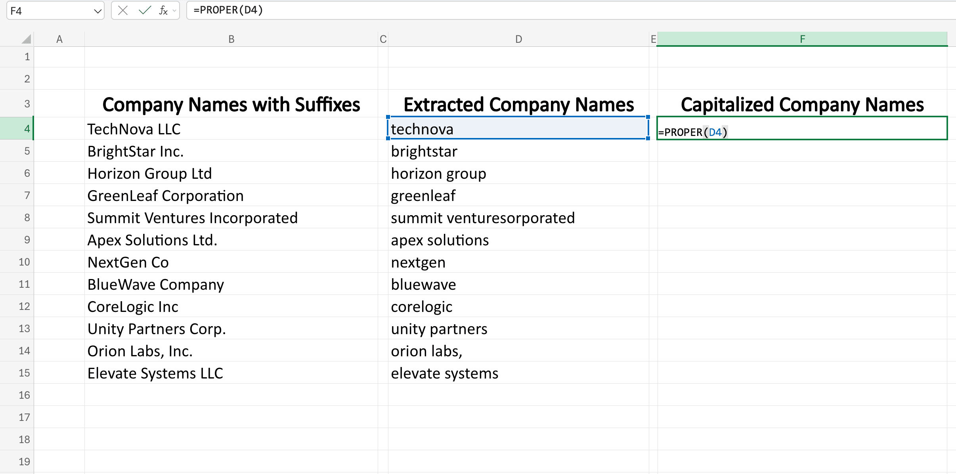The image size is (956, 474).
Task: Select column F by its header
Action: 803,38
